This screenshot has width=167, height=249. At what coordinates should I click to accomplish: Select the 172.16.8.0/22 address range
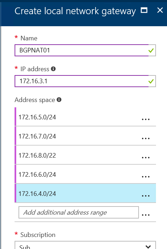coord(85,155)
